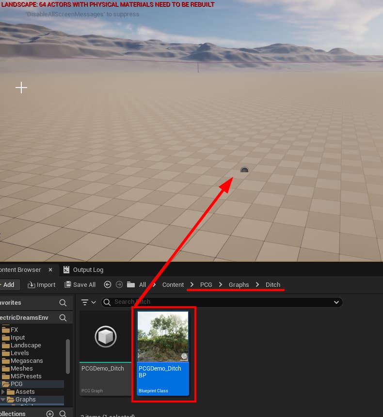
Task: Click the actor icon in the viewport
Action: pyautogui.click(x=244, y=170)
